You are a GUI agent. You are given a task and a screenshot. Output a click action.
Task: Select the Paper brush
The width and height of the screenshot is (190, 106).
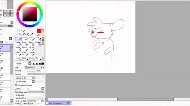pyautogui.click(x=25, y=59)
